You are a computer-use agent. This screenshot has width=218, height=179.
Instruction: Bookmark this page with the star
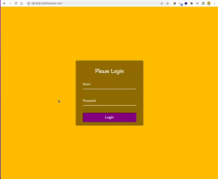coord(168,3)
